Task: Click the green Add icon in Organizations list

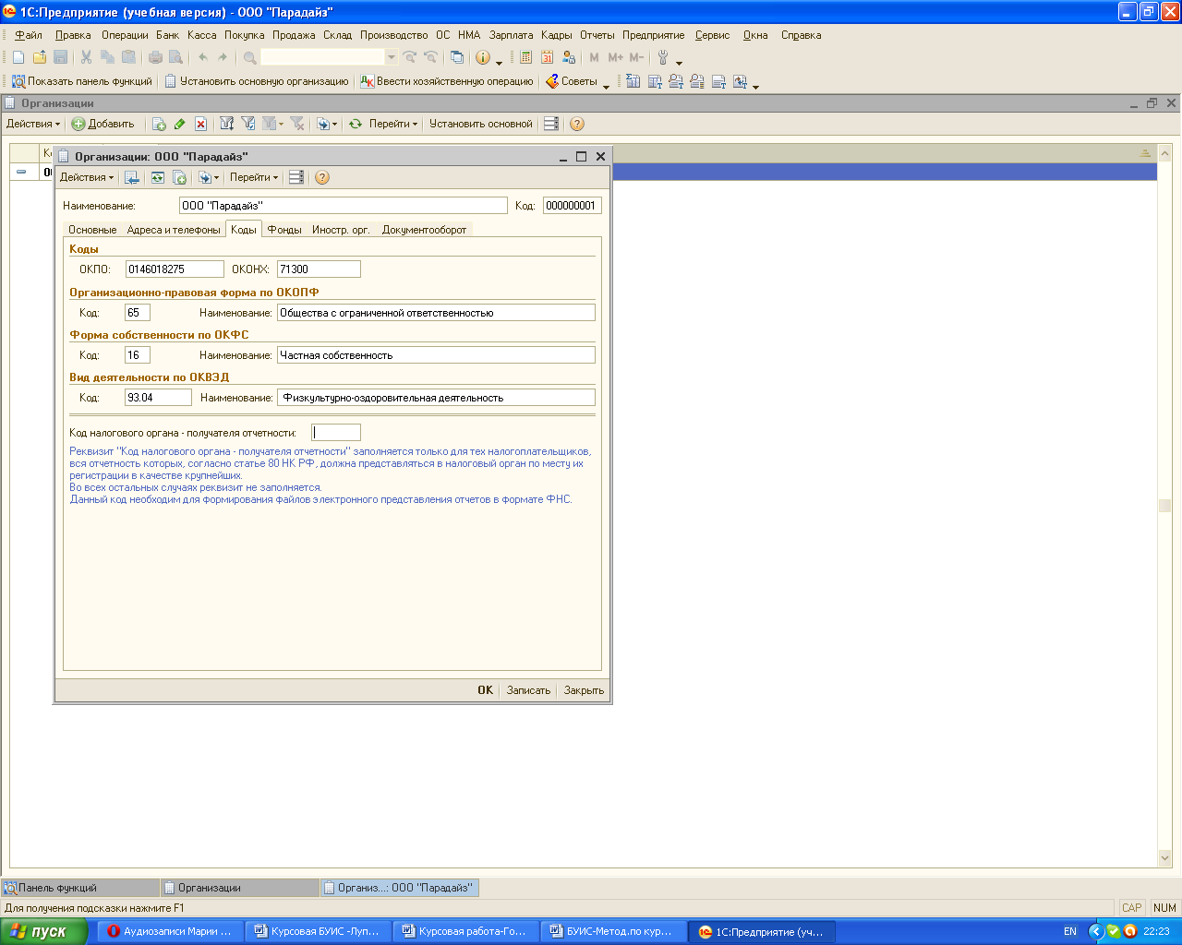Action: point(78,124)
